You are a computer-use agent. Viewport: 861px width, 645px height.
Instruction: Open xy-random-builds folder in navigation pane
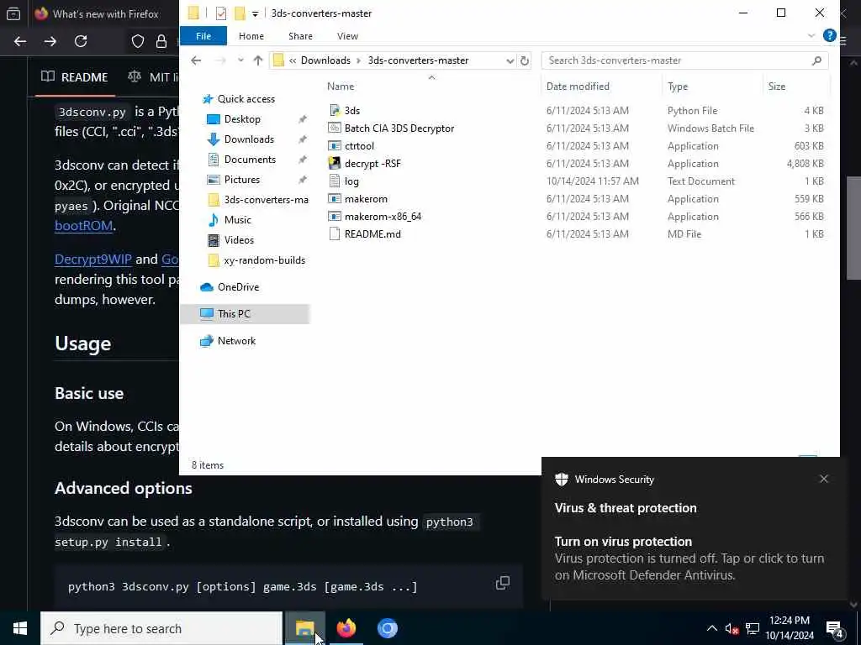coord(264,260)
